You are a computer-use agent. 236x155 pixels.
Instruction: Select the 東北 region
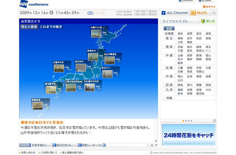pos(169,38)
